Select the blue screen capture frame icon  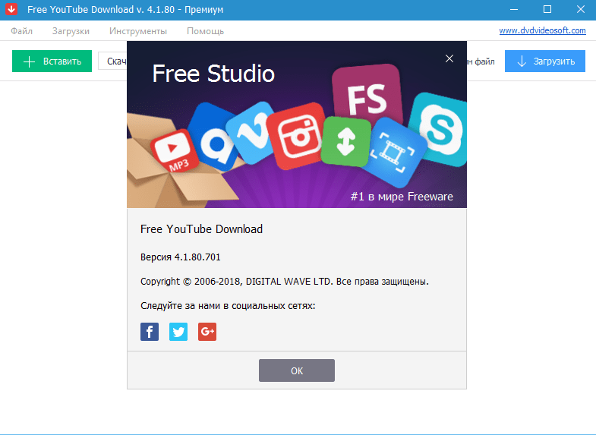pyautogui.click(x=392, y=150)
